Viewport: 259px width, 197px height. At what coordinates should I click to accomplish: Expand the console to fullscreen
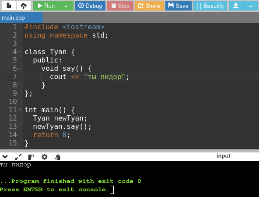pyautogui.click(x=18, y=157)
